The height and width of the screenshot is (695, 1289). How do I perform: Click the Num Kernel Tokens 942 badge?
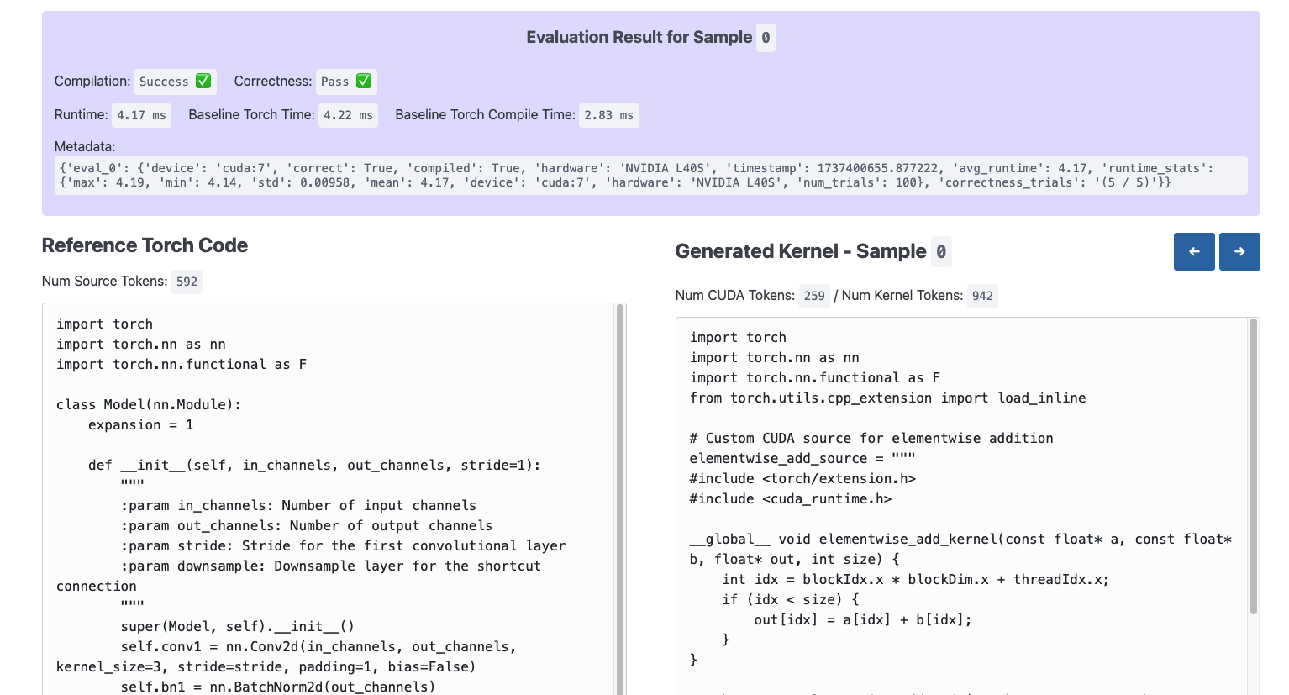pos(982,296)
